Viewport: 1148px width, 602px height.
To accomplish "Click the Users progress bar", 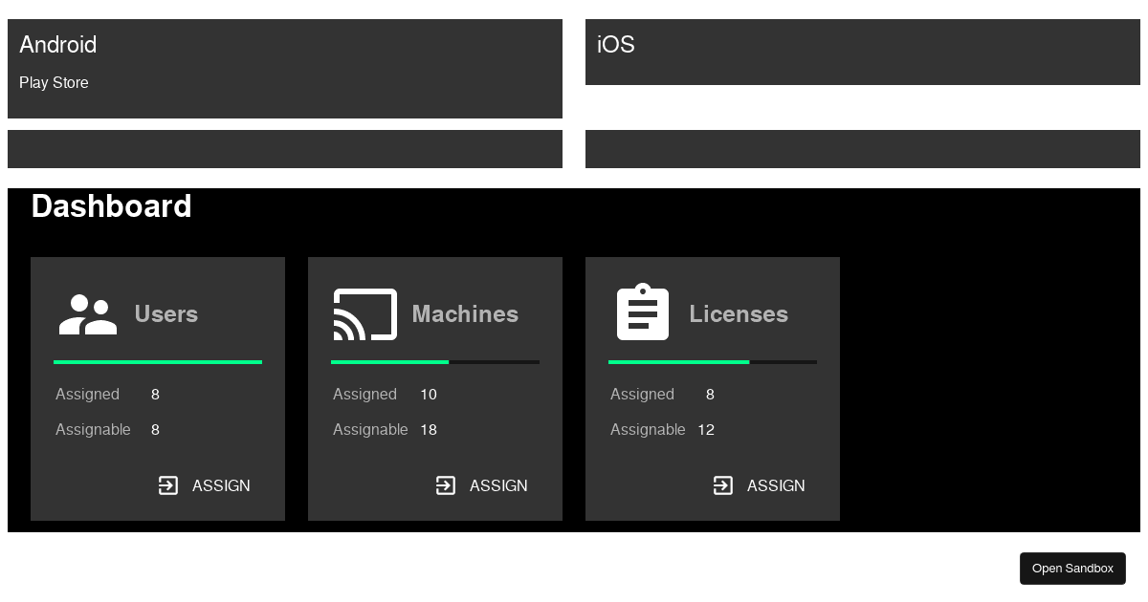I will pos(158,362).
